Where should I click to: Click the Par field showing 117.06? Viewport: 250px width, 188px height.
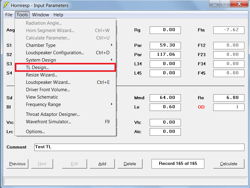165,55
